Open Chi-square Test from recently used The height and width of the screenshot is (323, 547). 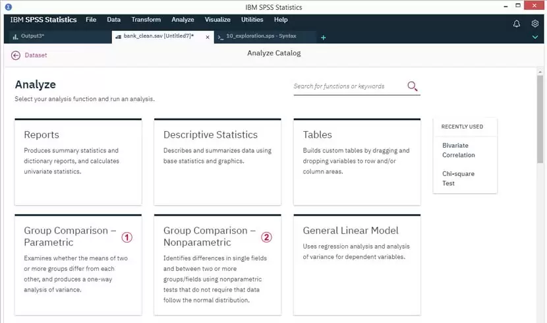pyautogui.click(x=458, y=179)
